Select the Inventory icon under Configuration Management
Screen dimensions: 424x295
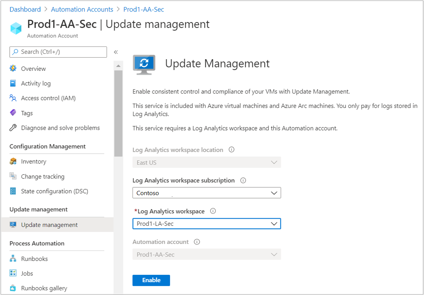[x=13, y=161]
